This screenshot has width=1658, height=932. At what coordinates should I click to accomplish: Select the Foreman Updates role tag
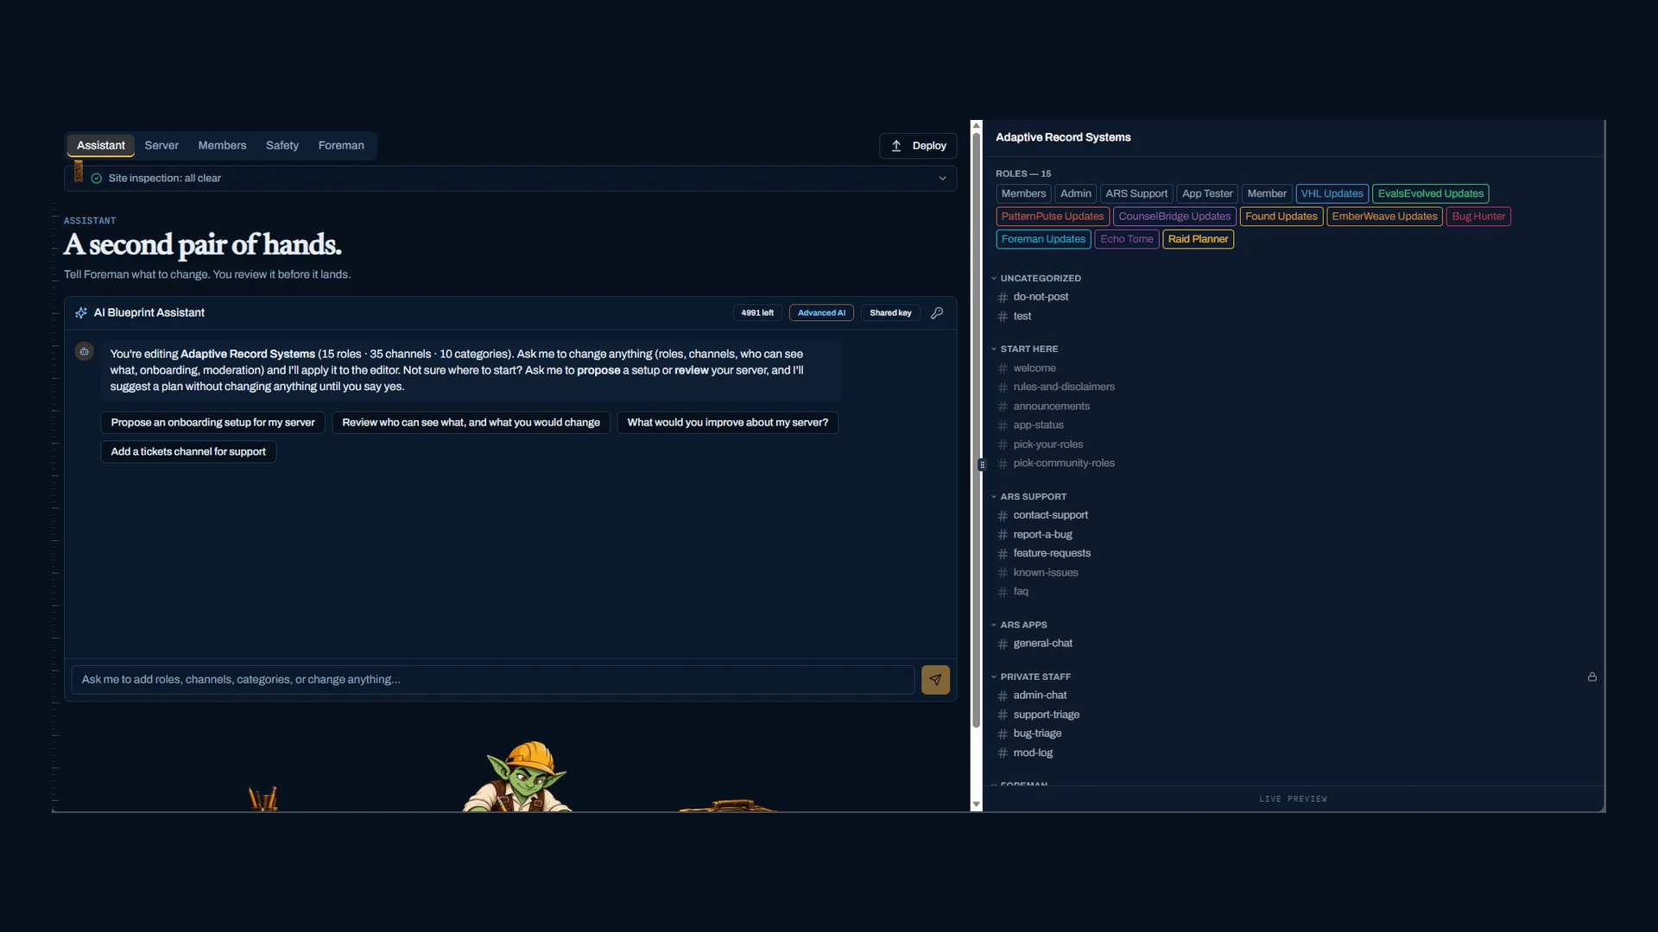(x=1043, y=240)
